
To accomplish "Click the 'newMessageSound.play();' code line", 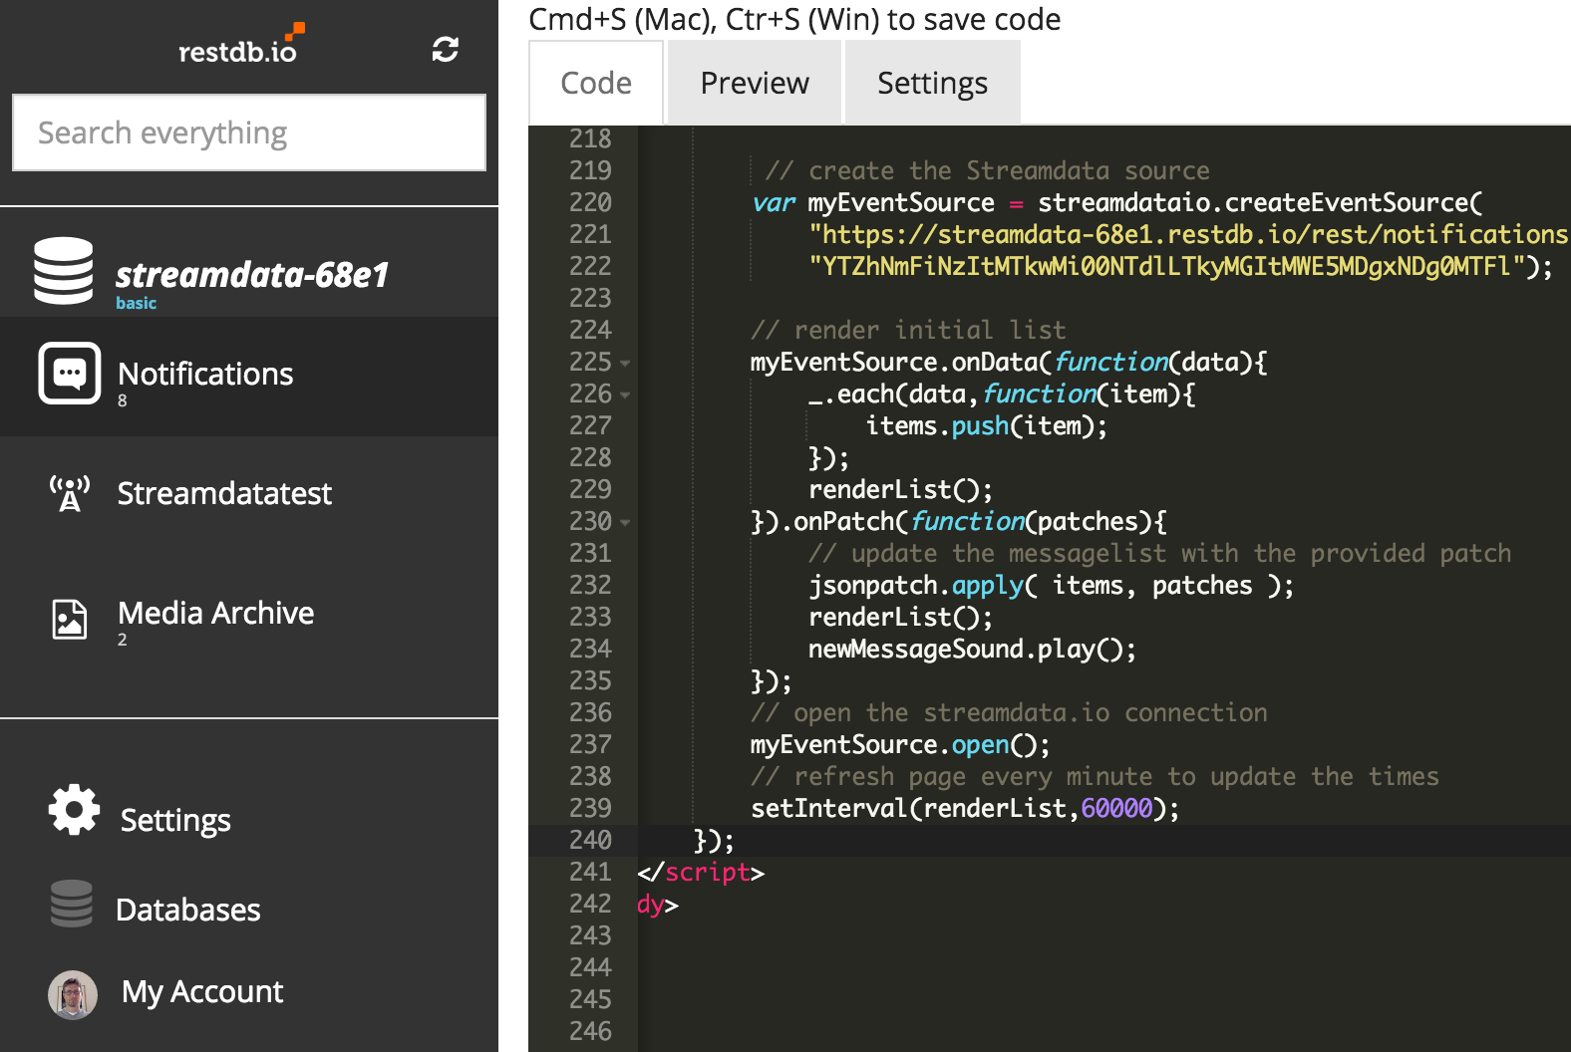I will pos(972,649).
